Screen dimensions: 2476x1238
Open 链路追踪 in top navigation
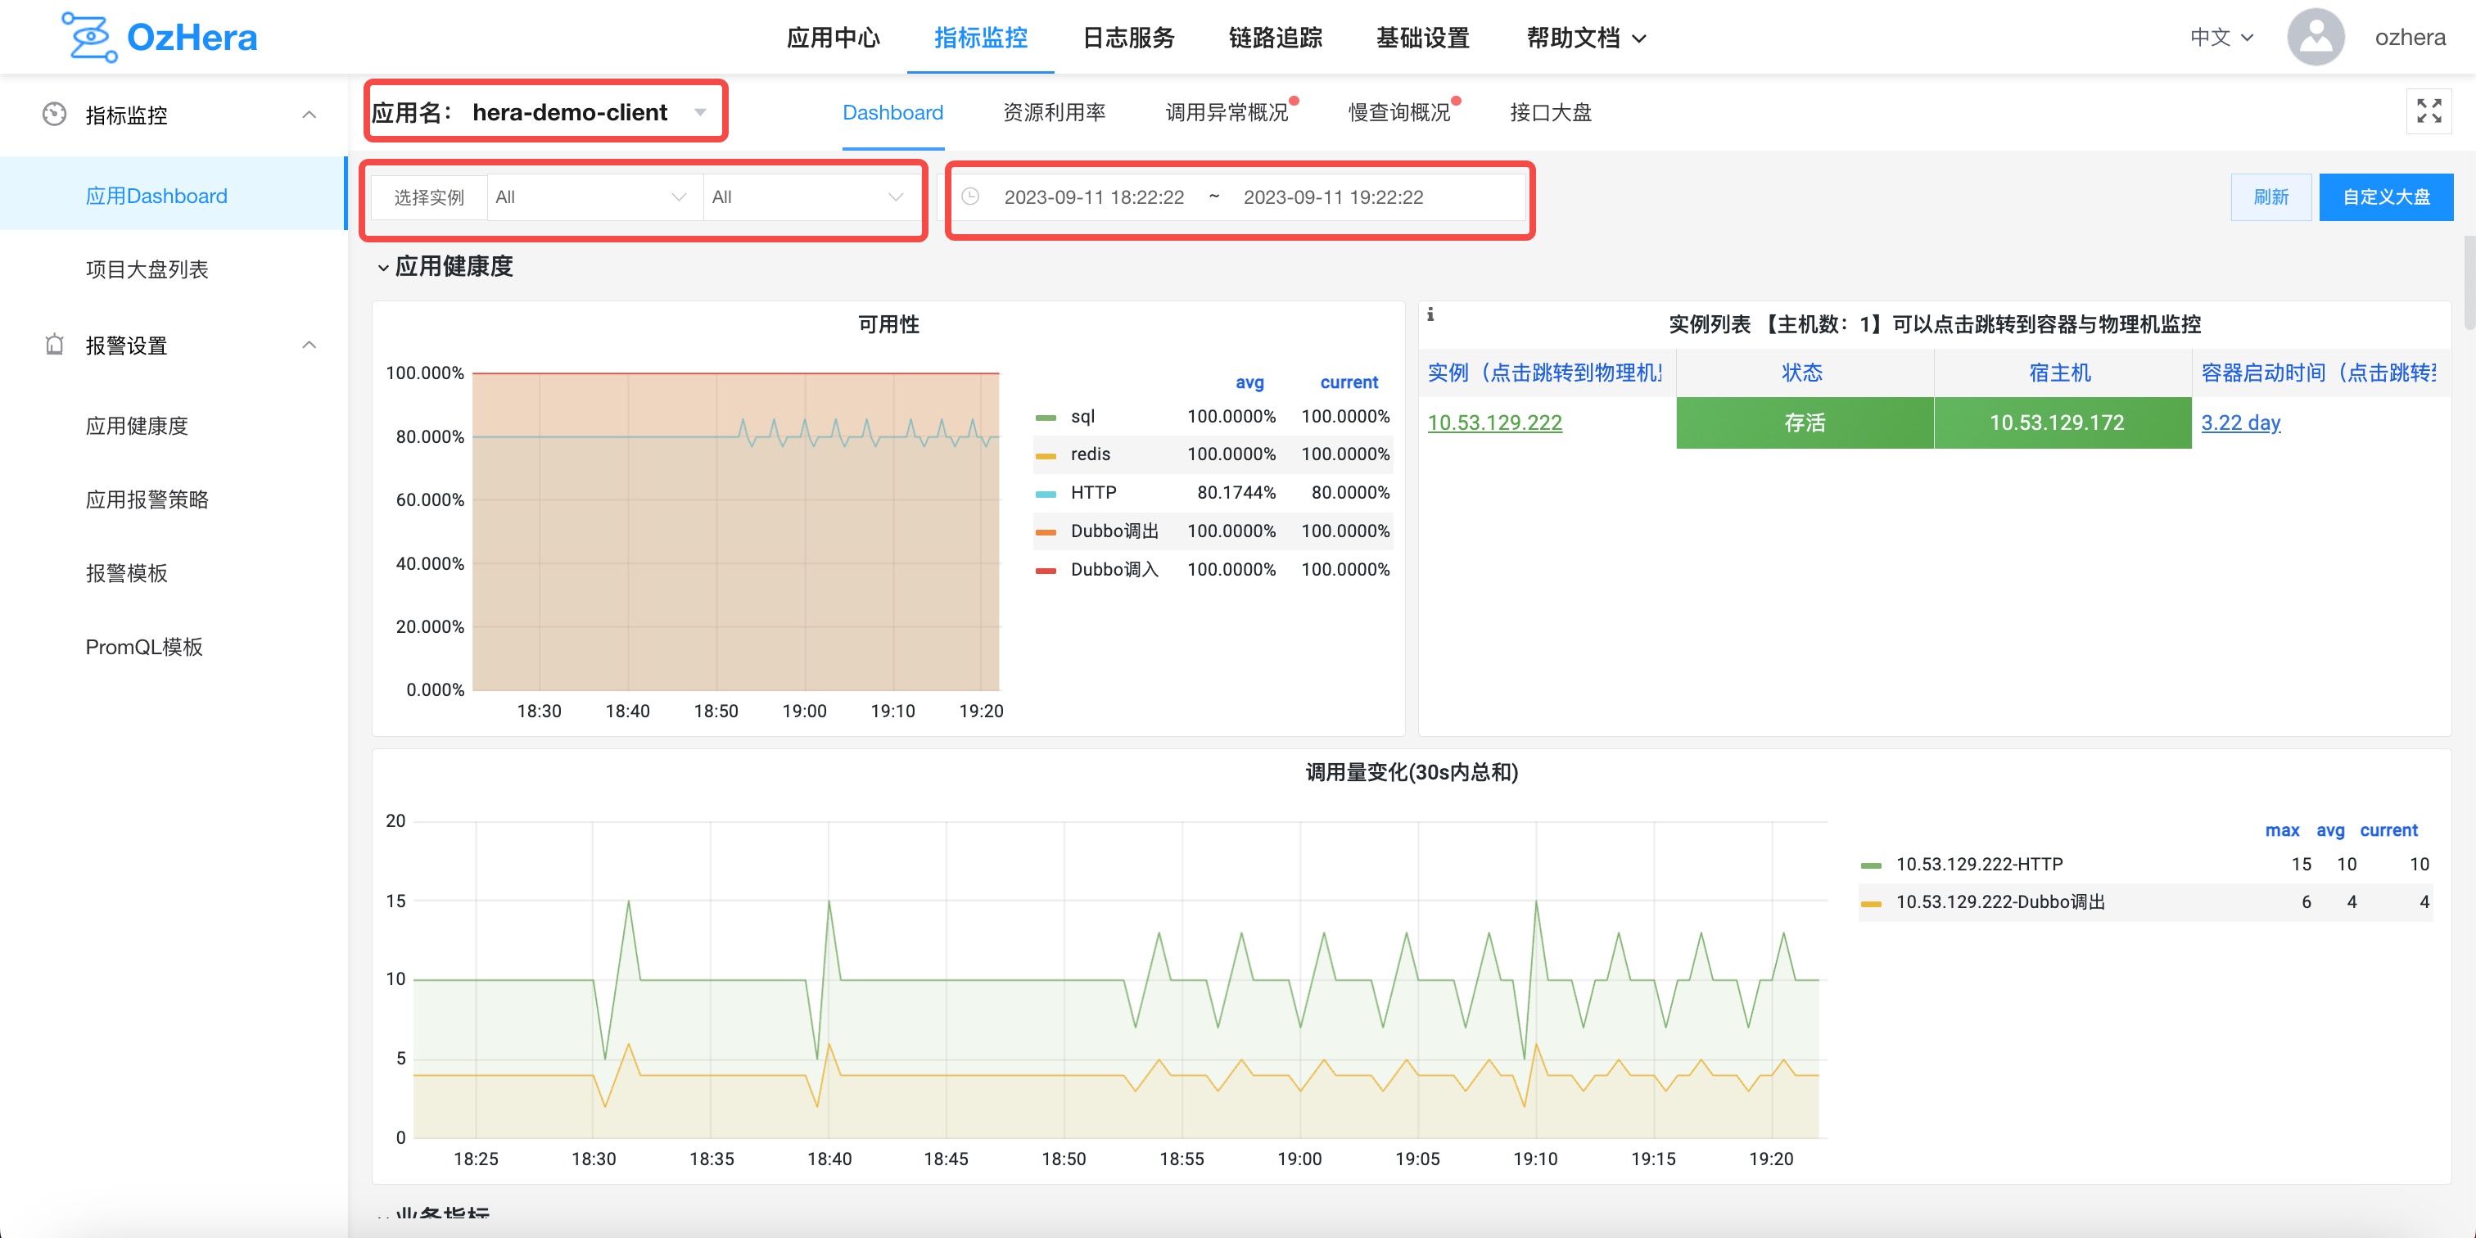(1276, 38)
